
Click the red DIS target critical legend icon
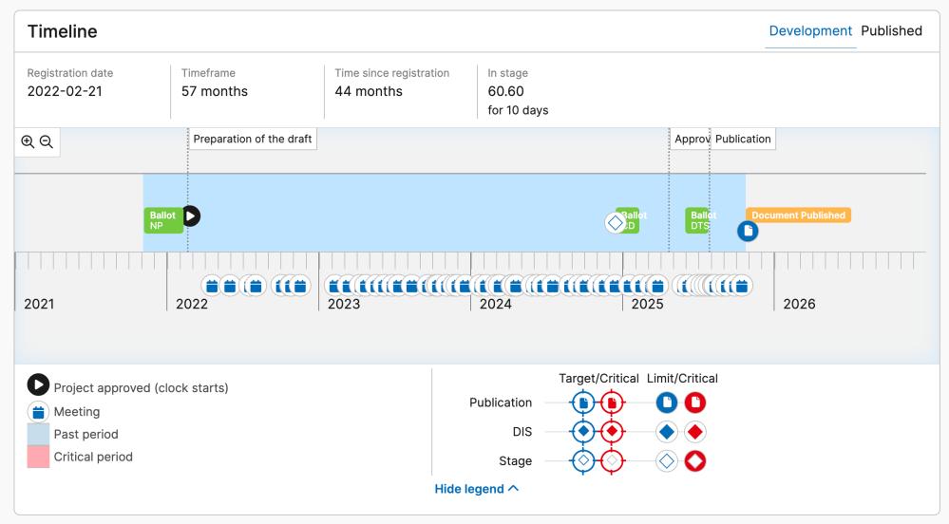point(612,432)
